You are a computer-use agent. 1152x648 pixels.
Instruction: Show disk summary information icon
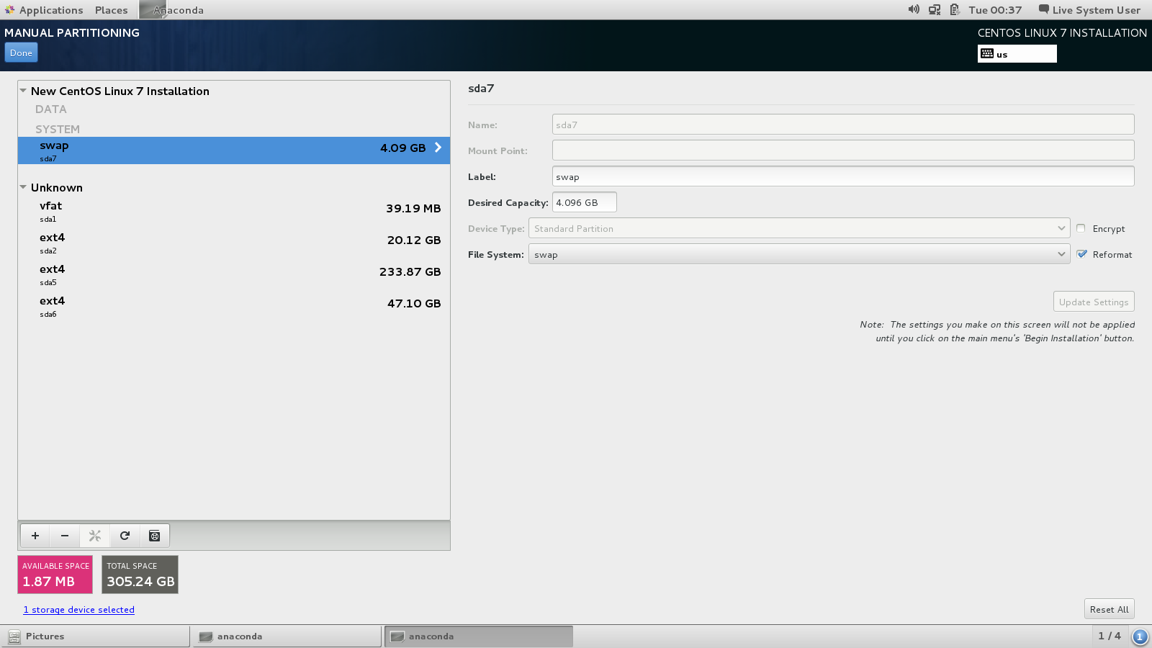(154, 536)
